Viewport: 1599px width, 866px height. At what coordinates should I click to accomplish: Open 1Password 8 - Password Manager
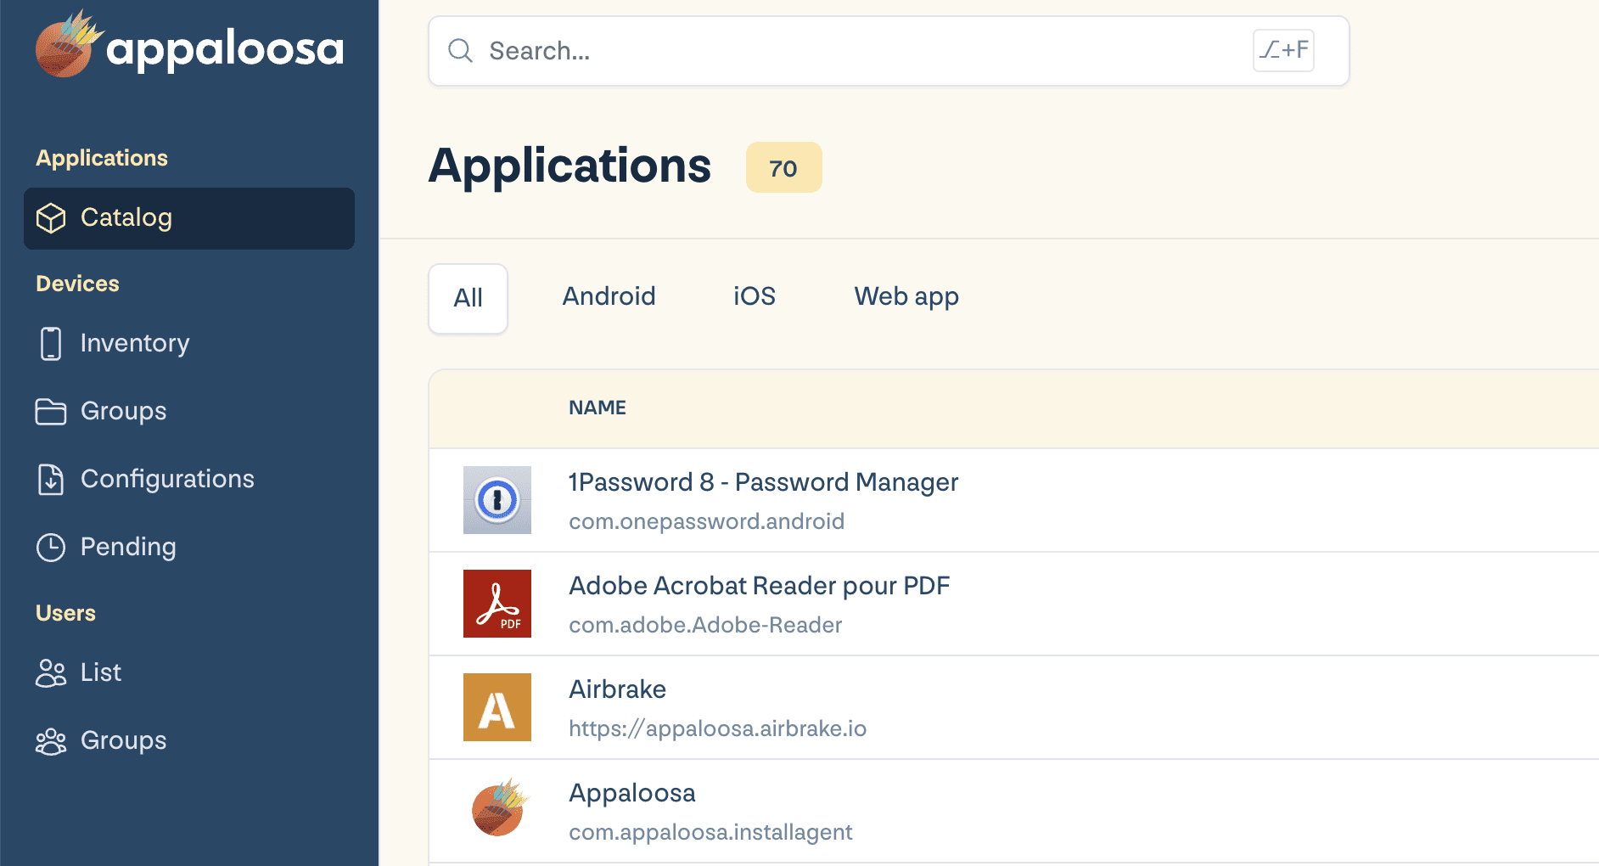763,482
